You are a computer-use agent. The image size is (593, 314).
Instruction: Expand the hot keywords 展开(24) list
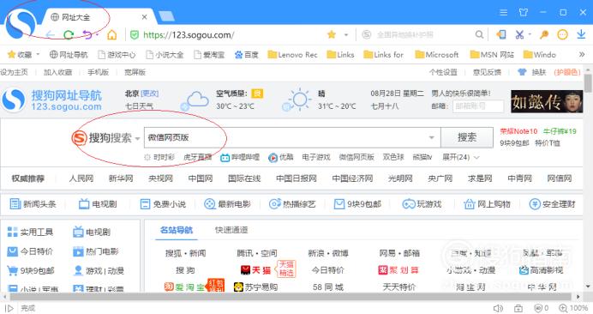[461, 157]
